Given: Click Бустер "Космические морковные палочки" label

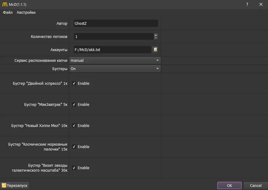Looking at the screenshot, I should point(38,147).
